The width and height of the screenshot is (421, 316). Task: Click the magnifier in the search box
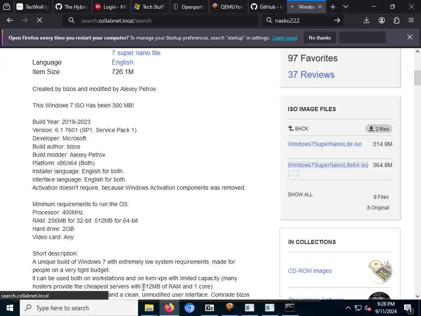click(x=269, y=21)
